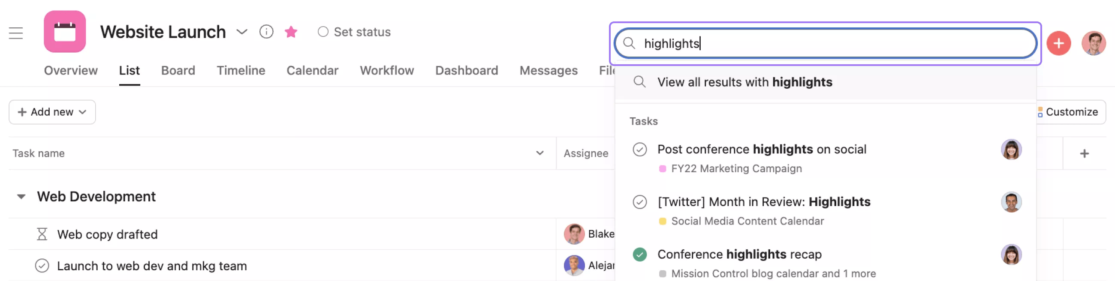
Task: Mark Post conference highlights task complete
Action: pyautogui.click(x=639, y=149)
